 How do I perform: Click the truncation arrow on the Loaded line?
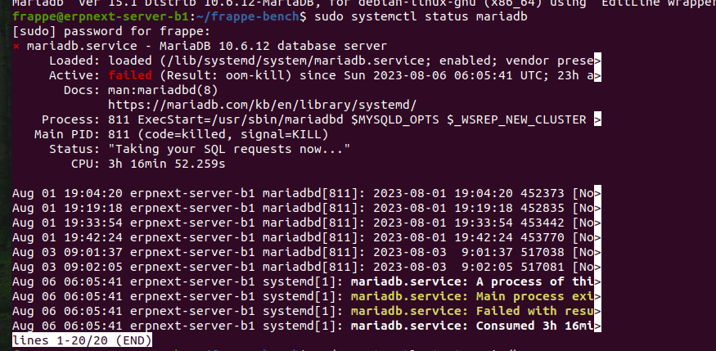(597, 61)
